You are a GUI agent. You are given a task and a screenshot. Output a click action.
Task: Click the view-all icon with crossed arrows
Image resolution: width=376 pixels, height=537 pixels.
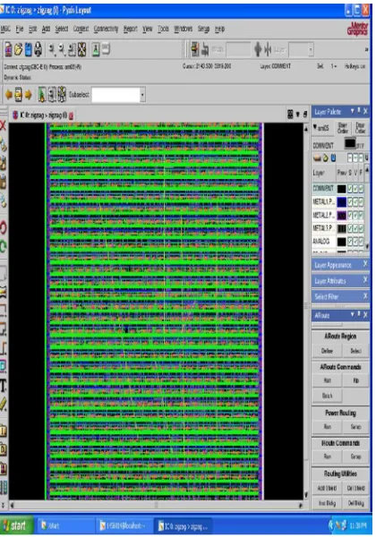point(81,50)
